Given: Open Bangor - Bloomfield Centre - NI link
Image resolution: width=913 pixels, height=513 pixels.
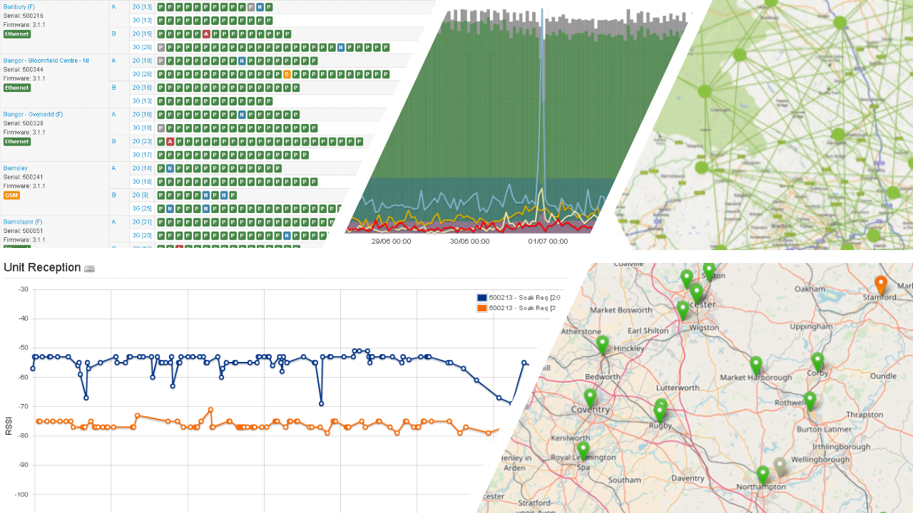Looking at the screenshot, I should tap(46, 61).
